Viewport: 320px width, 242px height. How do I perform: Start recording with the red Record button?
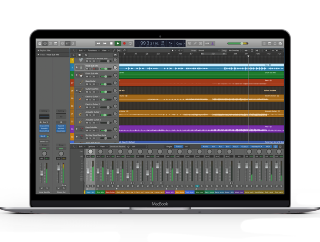tap(124, 43)
